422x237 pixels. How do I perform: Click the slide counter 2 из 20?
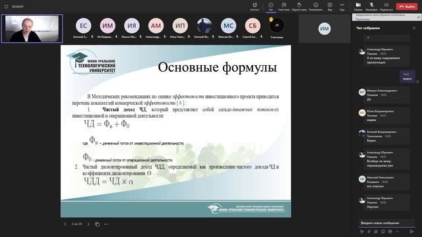click(76, 224)
